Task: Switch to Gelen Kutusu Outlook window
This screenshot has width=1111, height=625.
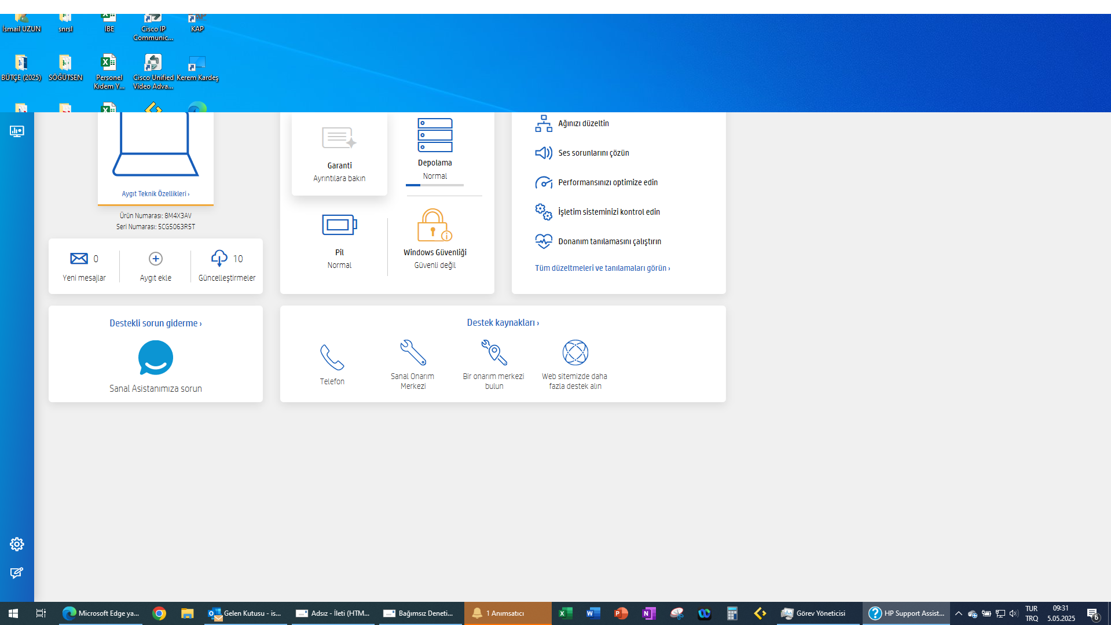Action: (245, 613)
